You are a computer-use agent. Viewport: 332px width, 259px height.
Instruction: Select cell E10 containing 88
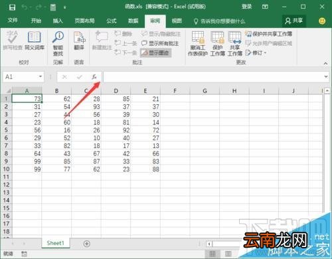click(x=145, y=169)
